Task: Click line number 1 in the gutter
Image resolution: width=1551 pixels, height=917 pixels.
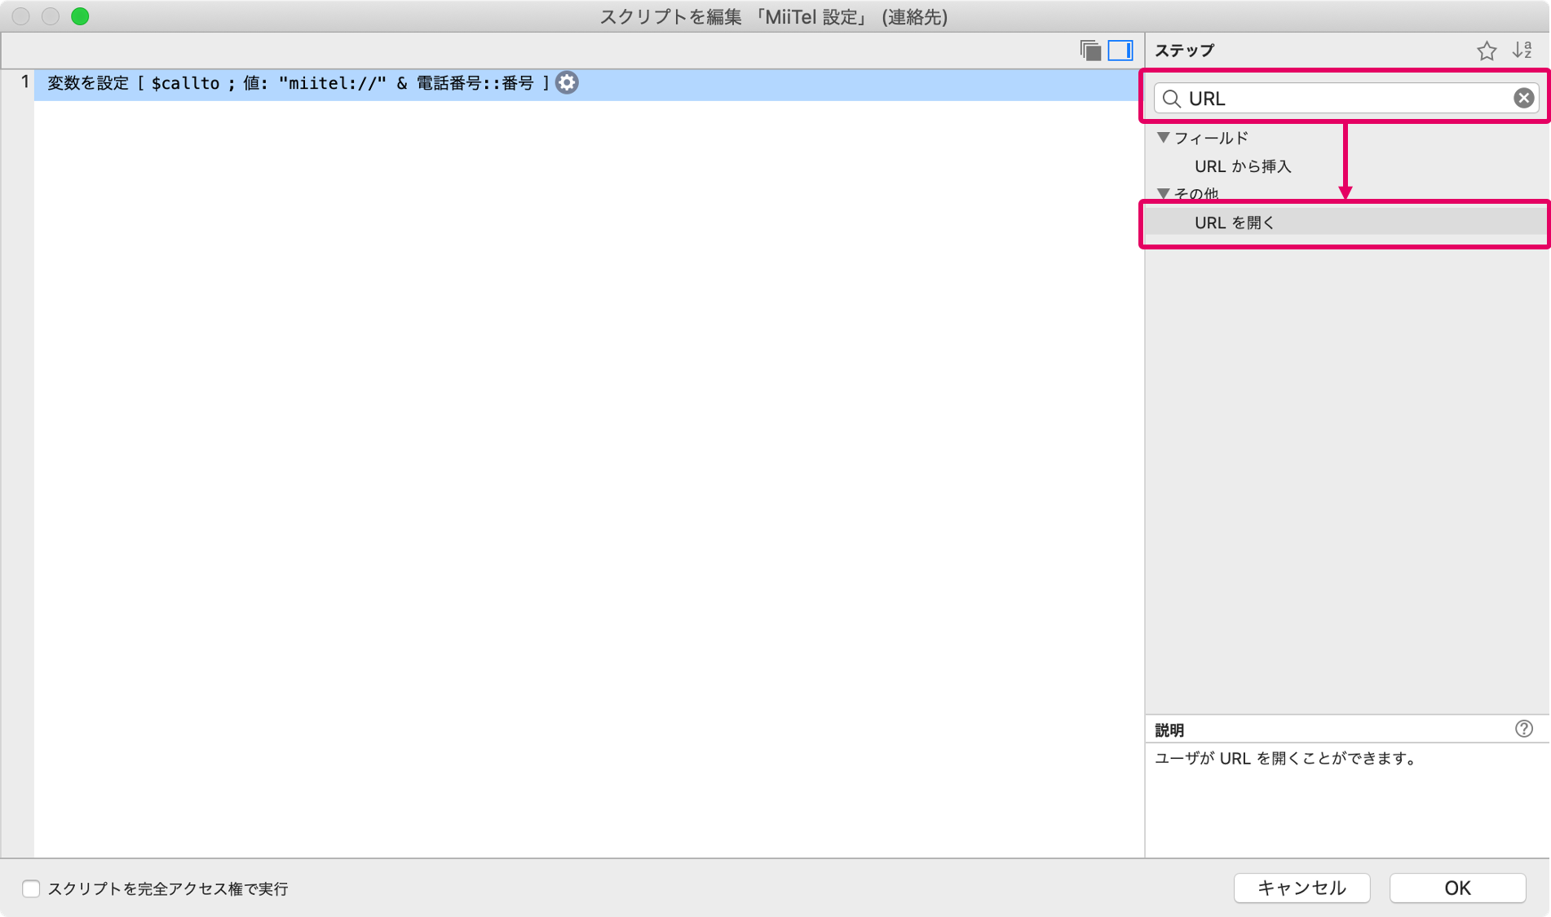Action: pyautogui.click(x=25, y=82)
